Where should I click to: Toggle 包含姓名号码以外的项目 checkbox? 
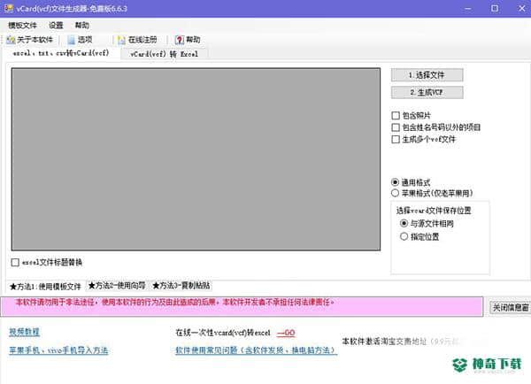(396, 127)
